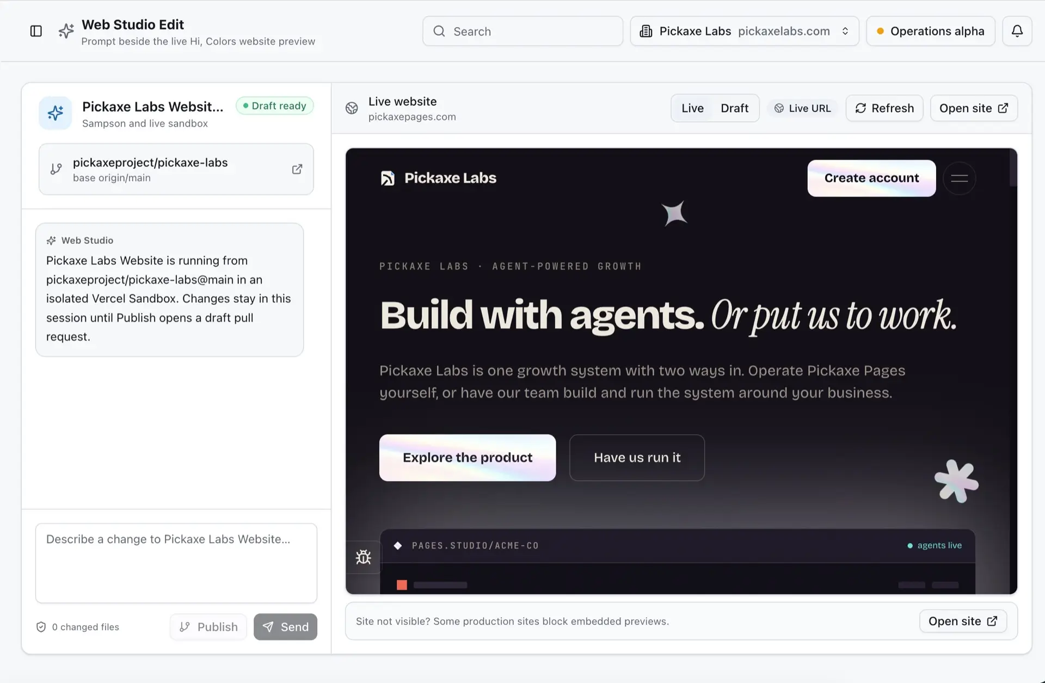1045x683 pixels.
Task: Publish the draft changes
Action: point(208,627)
